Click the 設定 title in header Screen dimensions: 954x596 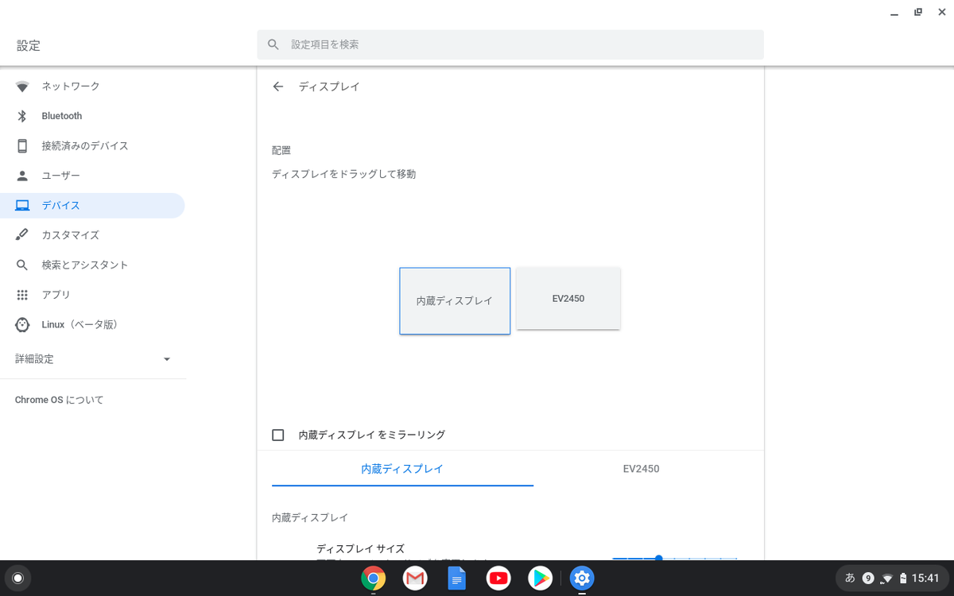coord(29,45)
